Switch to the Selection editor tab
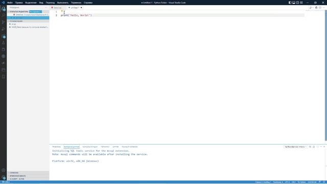Viewport: 327px width, 184px height. pyautogui.click(x=58, y=8)
